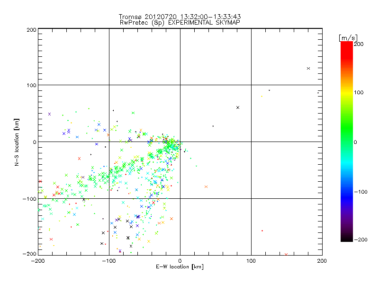Click the '[m/s]' colorbar unit label

[x=348, y=38]
